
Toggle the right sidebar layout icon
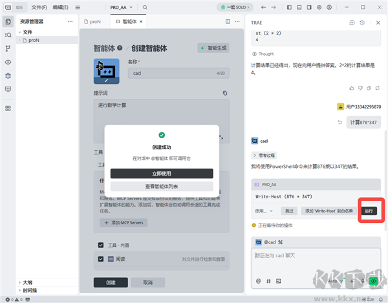309,7
